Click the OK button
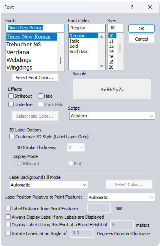The width and height of the screenshot is (160, 246). point(142,29)
